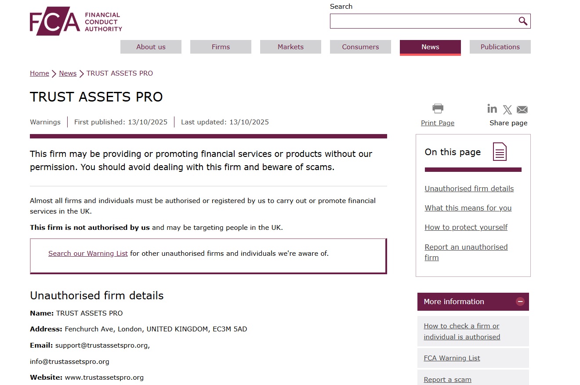Click the printer icon
Screen dimensions: 580x385
click(x=438, y=108)
